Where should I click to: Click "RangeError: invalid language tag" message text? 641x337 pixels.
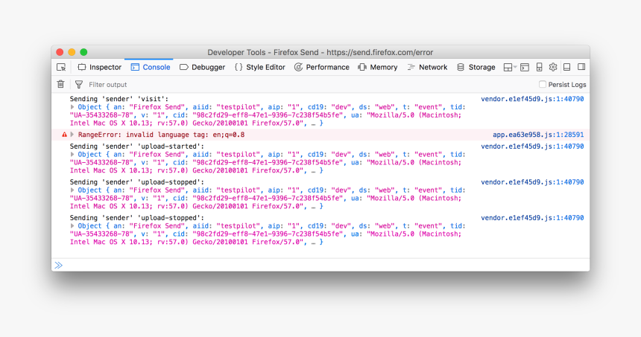(161, 135)
